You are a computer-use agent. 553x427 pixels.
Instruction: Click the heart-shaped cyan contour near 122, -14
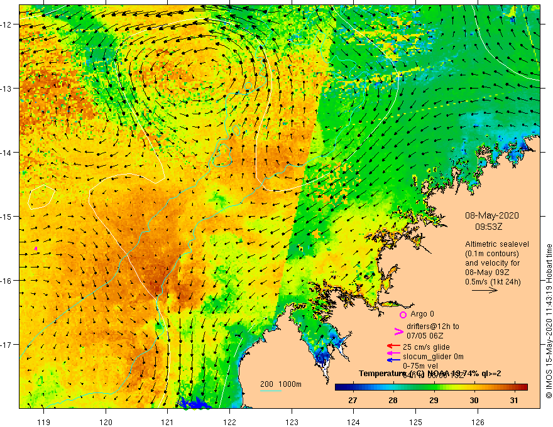[x=222, y=155]
